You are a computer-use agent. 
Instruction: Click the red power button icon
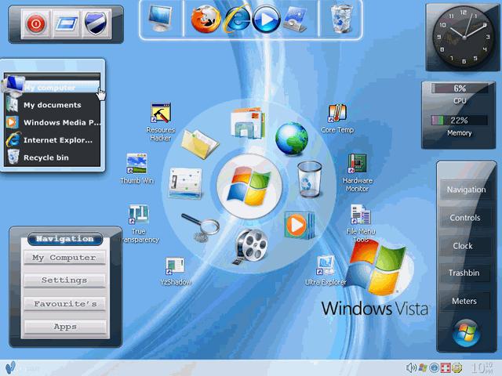pos(35,23)
